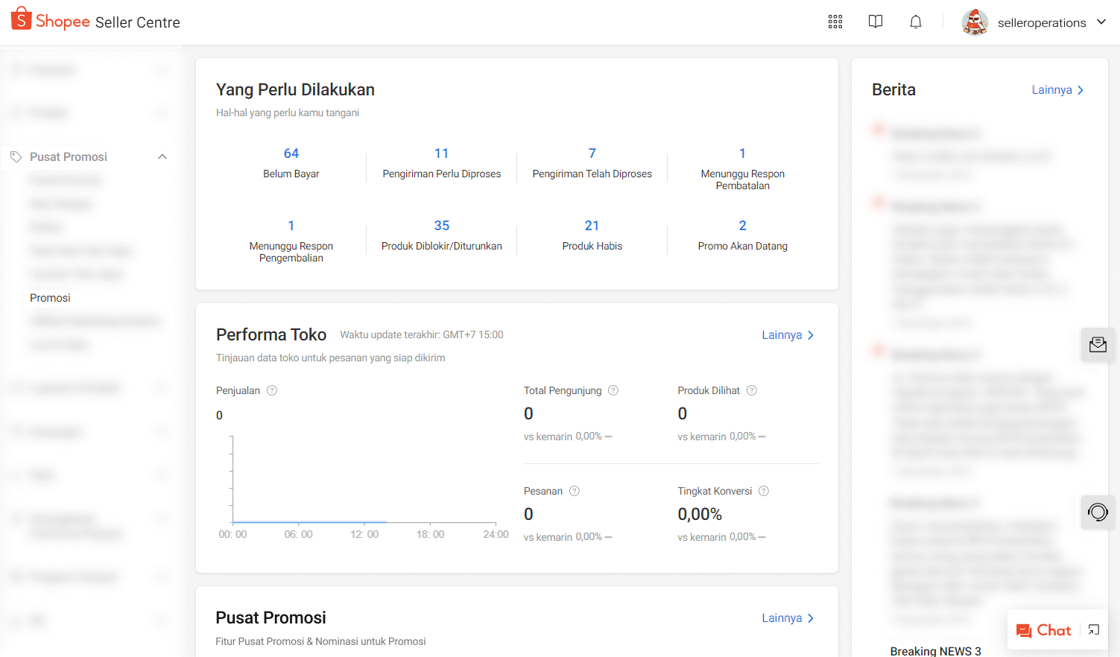The image size is (1120, 657).
Task: Click the Penjualan help question icon
Action: 272,390
